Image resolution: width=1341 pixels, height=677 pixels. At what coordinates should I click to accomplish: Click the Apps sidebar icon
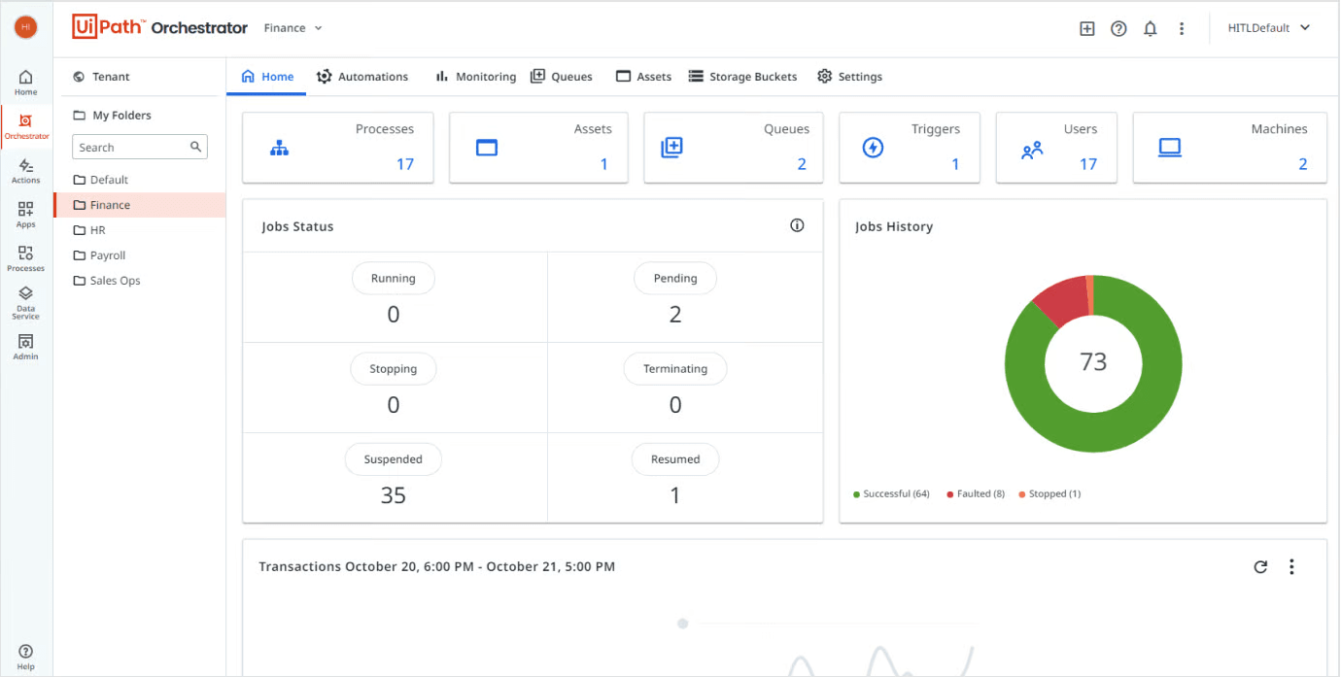25,214
